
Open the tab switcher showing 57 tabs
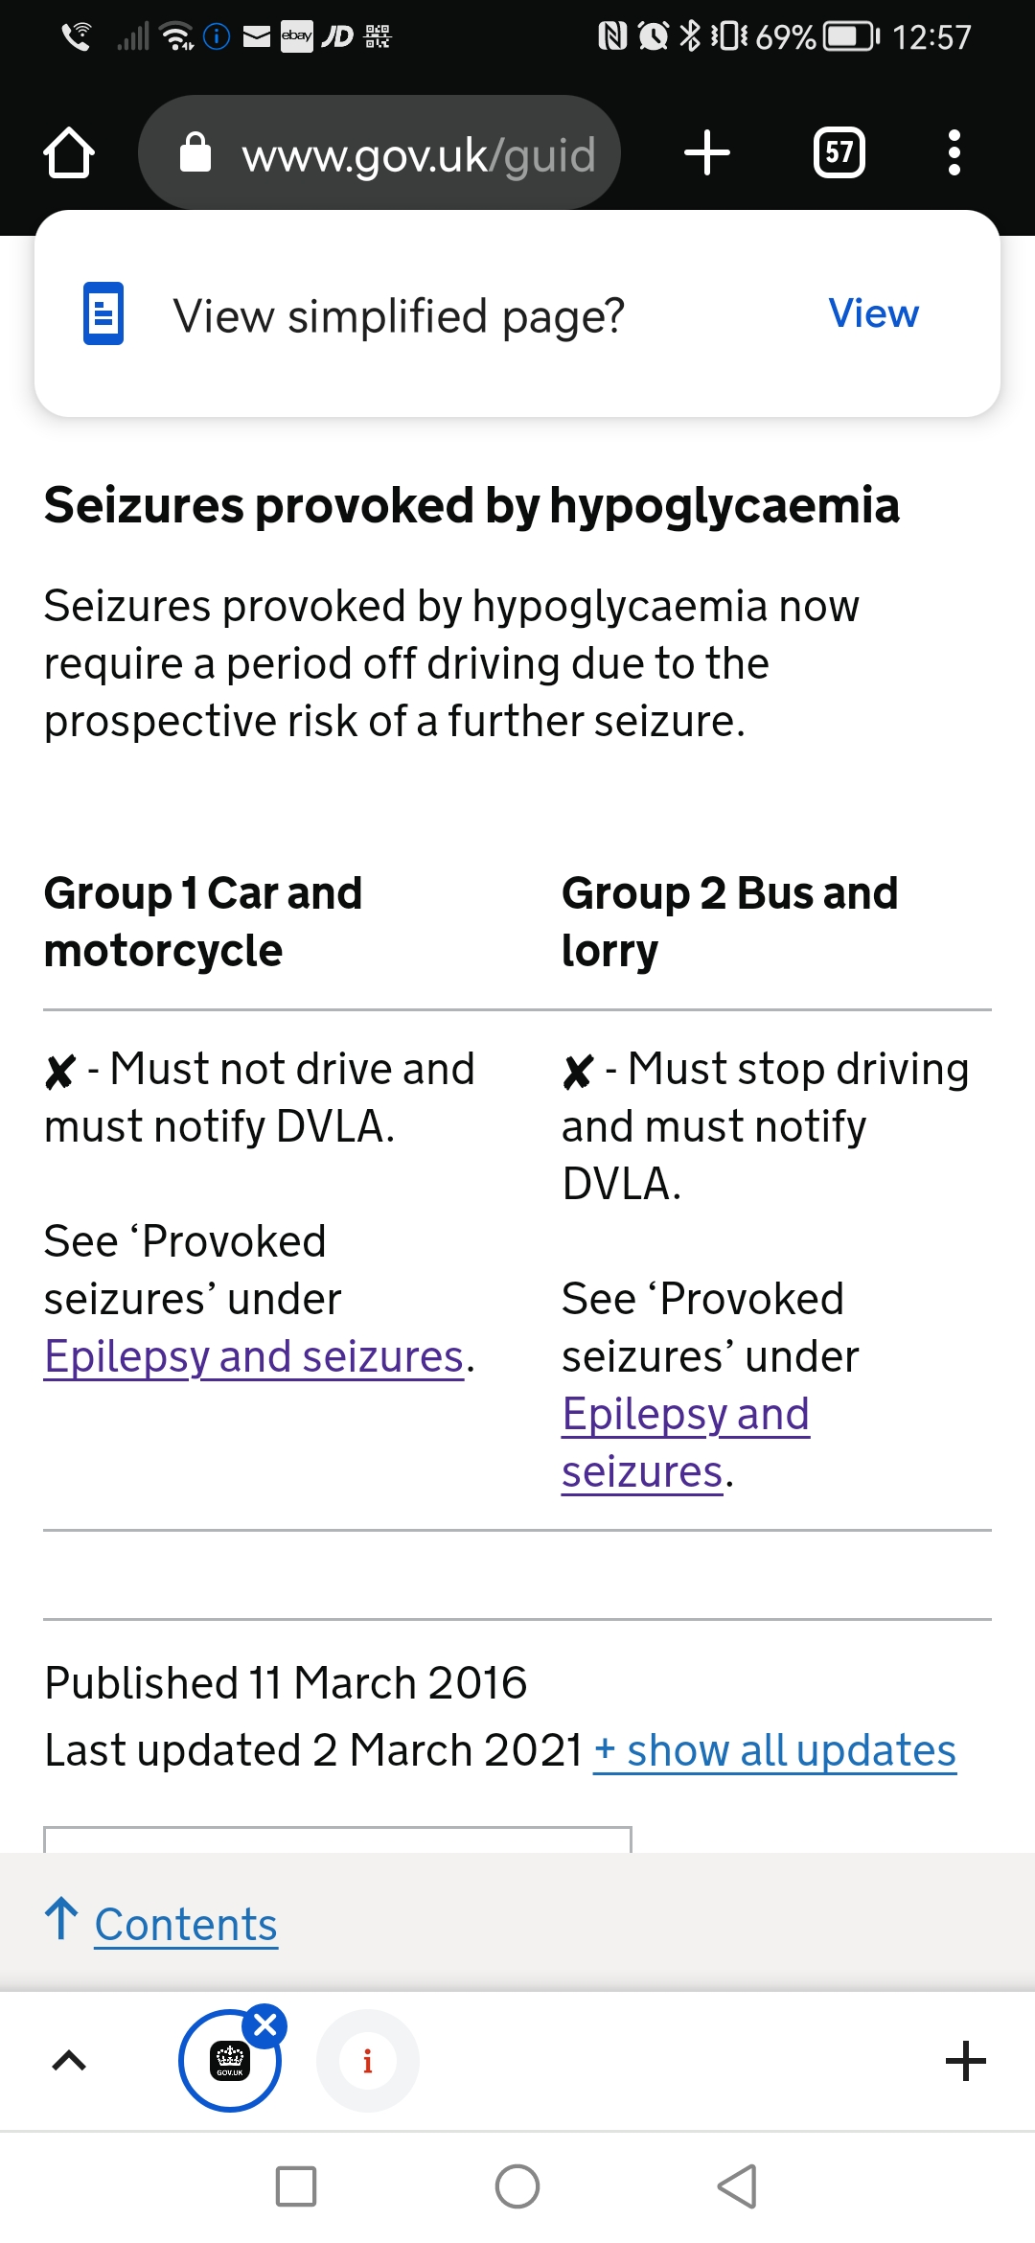pos(839,152)
